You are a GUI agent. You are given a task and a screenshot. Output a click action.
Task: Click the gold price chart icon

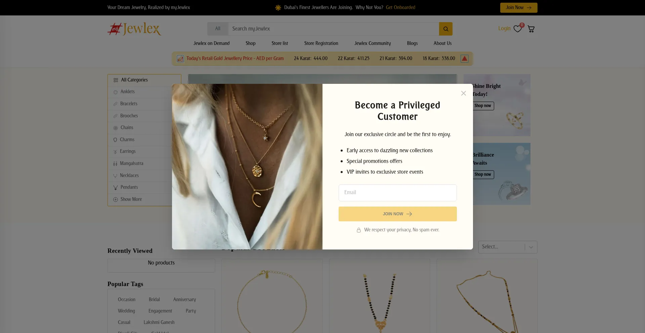click(x=180, y=59)
